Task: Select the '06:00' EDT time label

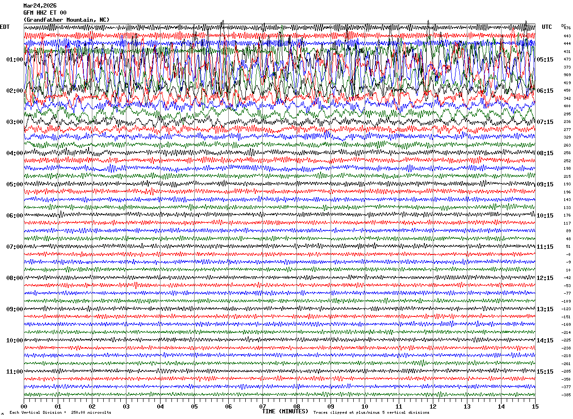Action: [x=15, y=216]
